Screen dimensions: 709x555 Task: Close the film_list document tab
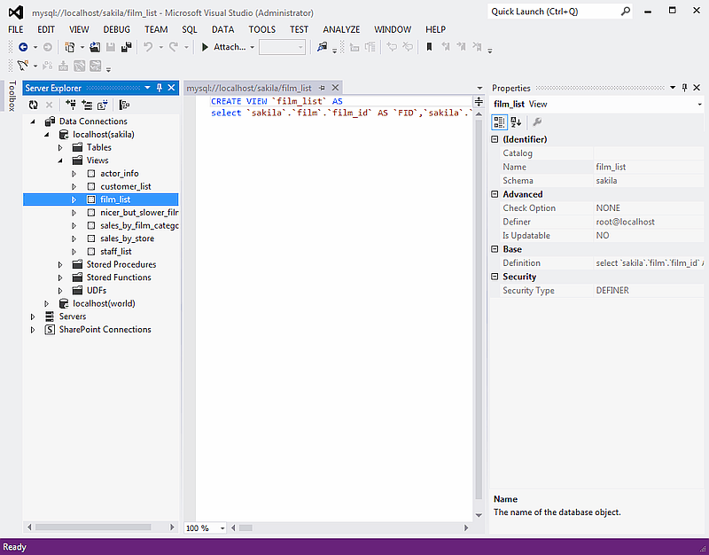tap(335, 88)
